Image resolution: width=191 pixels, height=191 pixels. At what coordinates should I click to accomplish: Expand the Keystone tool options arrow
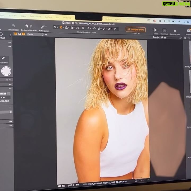click(x=85, y=28)
